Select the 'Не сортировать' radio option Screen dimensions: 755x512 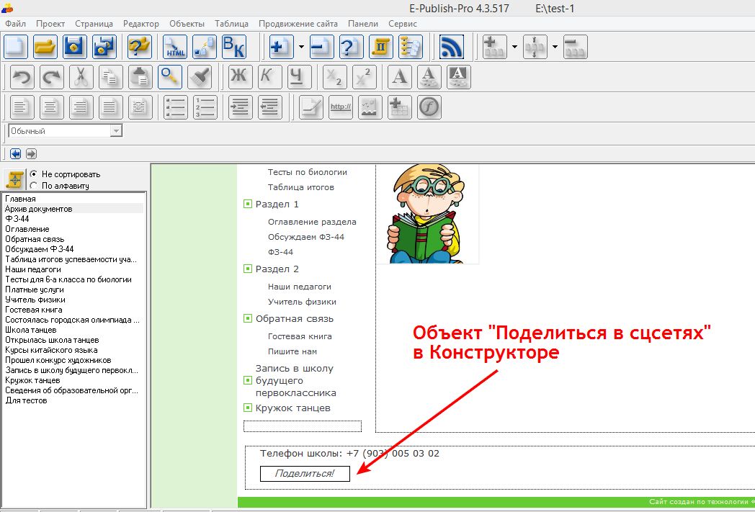tap(33, 174)
